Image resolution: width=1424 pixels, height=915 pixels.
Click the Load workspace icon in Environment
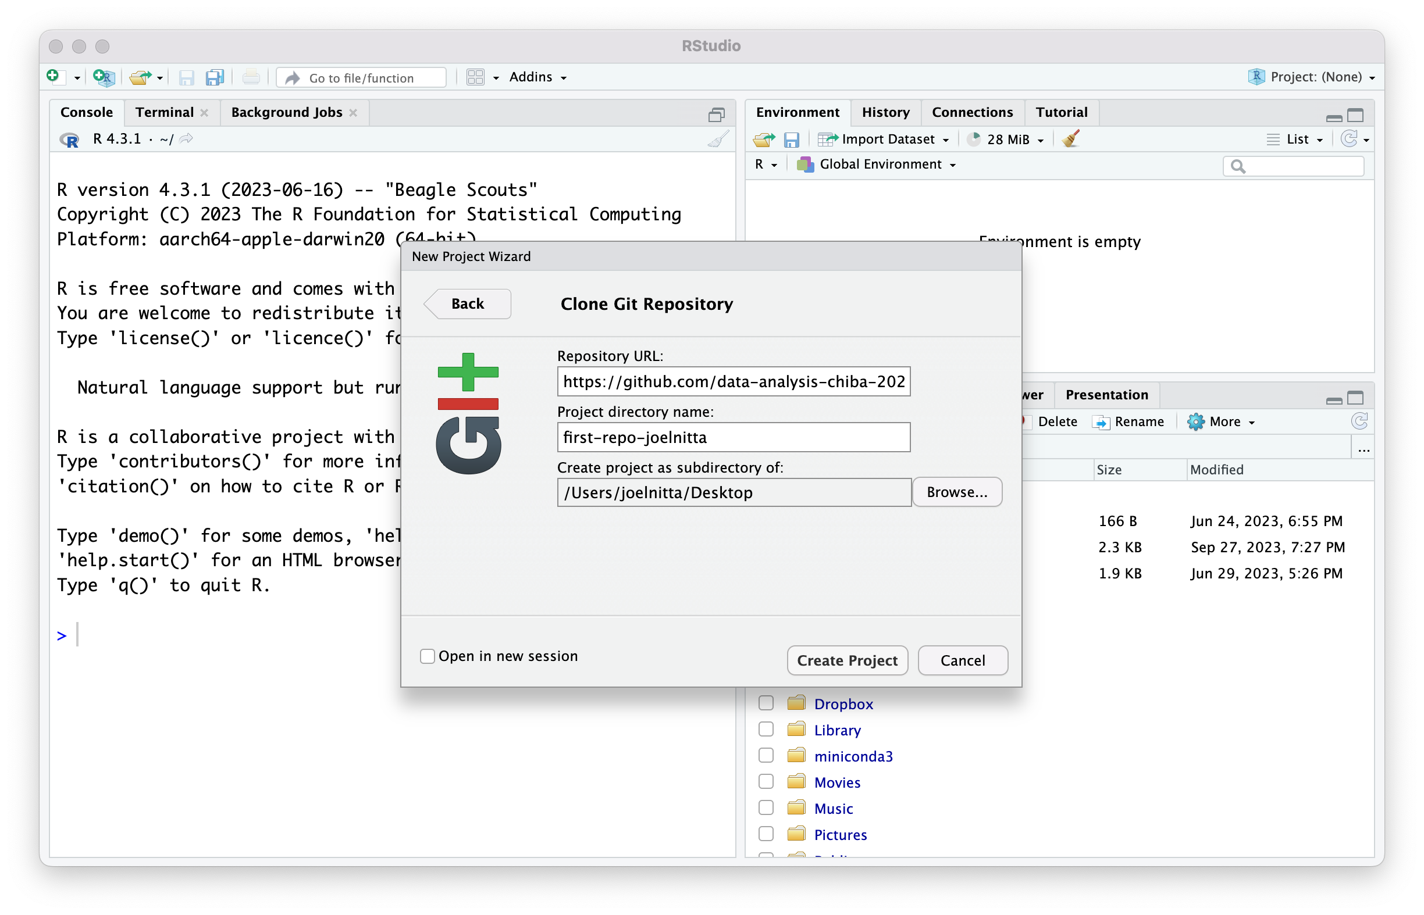pos(763,139)
